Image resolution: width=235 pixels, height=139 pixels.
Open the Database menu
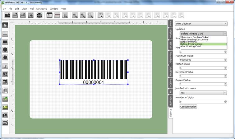42,9
